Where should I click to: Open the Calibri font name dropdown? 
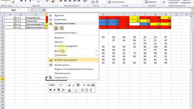click(x=59, y=85)
